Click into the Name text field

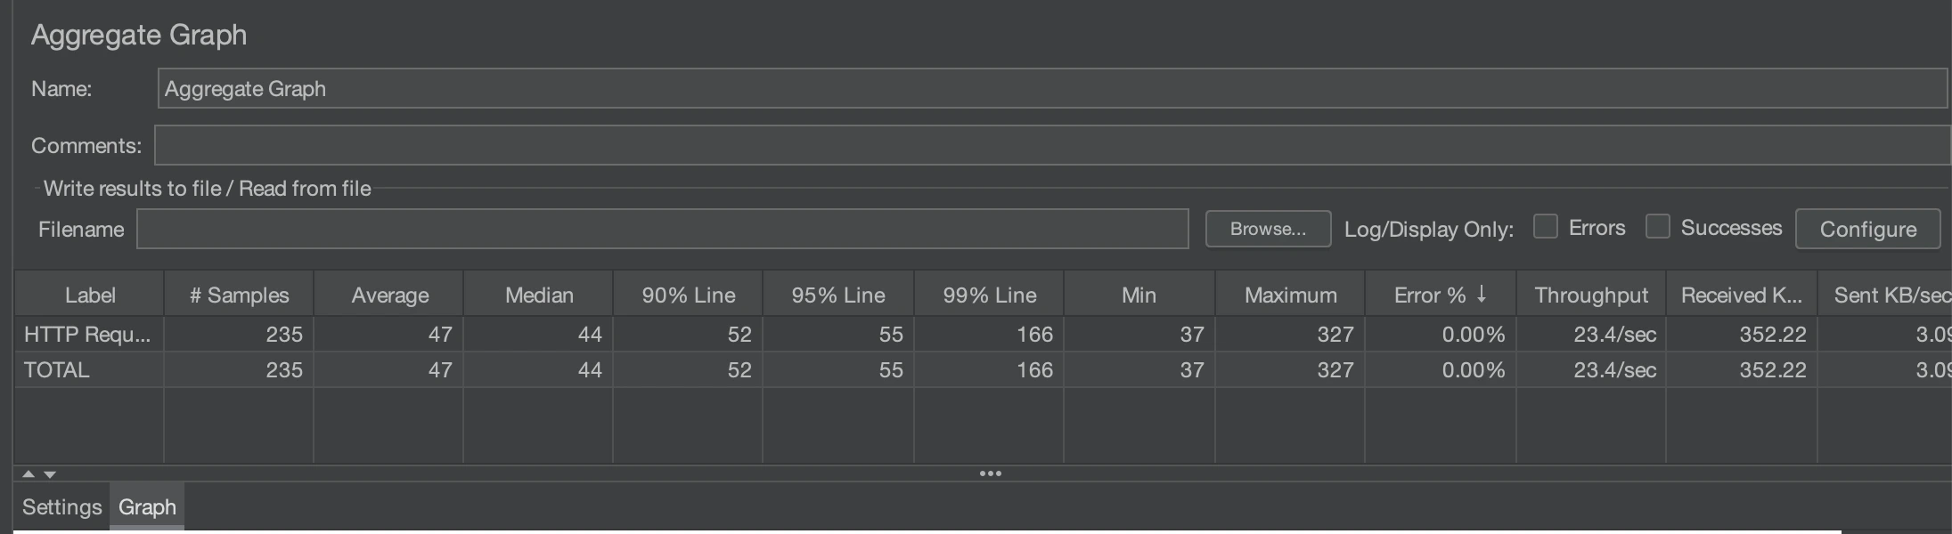pyautogui.click(x=1051, y=89)
